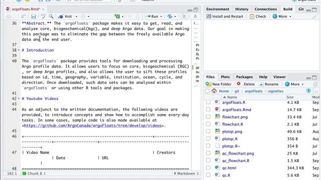Collapse the Introduction section fold arrow
Screen dimensions: 321x180
pos(19,50)
